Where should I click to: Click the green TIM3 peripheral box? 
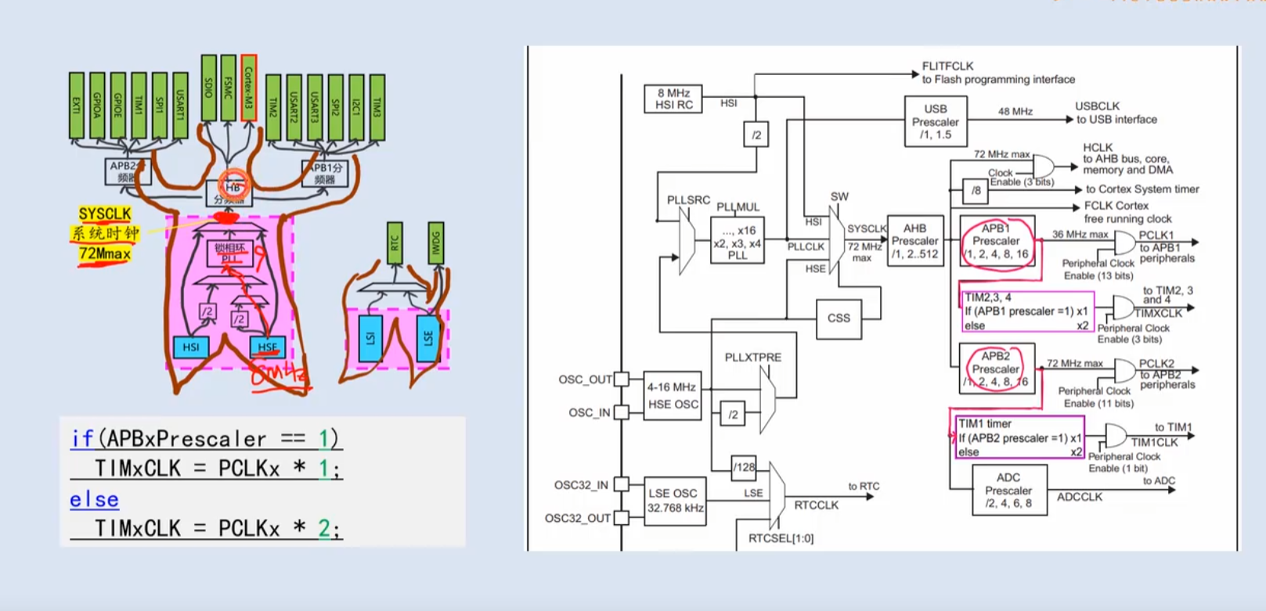[377, 107]
